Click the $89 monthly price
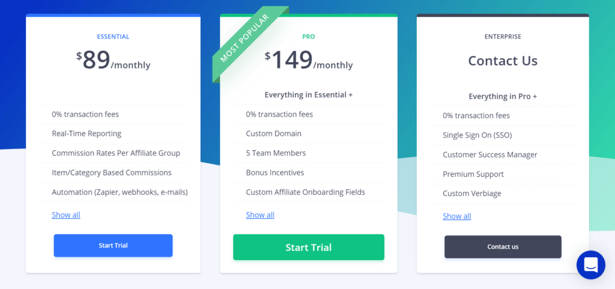 pos(113,61)
